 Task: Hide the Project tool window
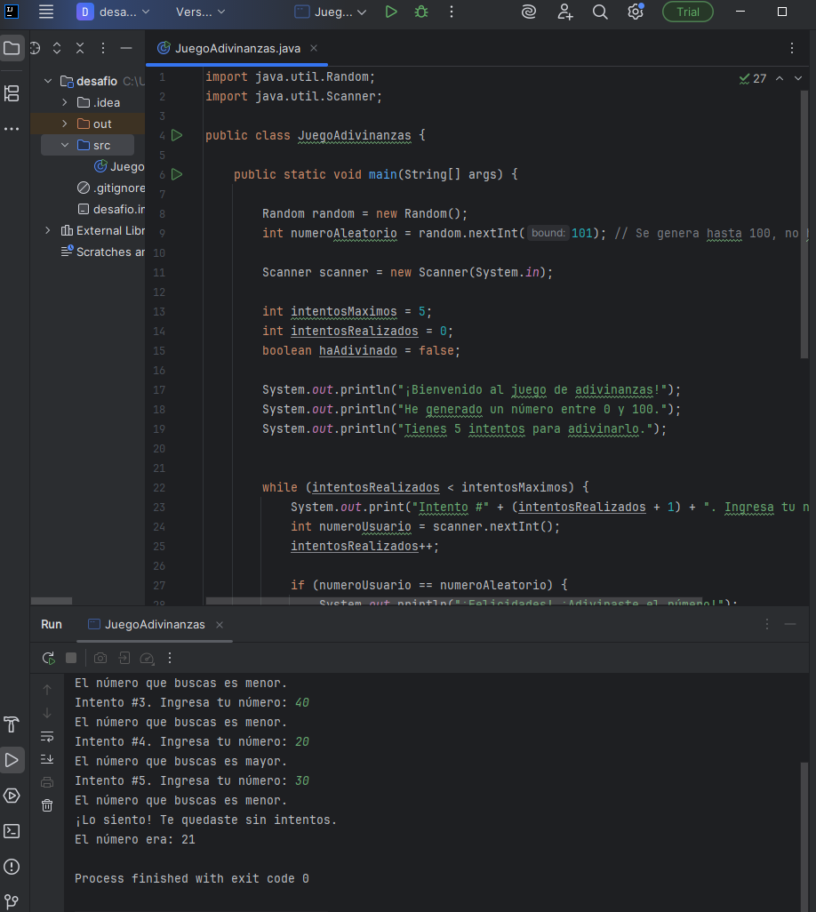coord(126,48)
